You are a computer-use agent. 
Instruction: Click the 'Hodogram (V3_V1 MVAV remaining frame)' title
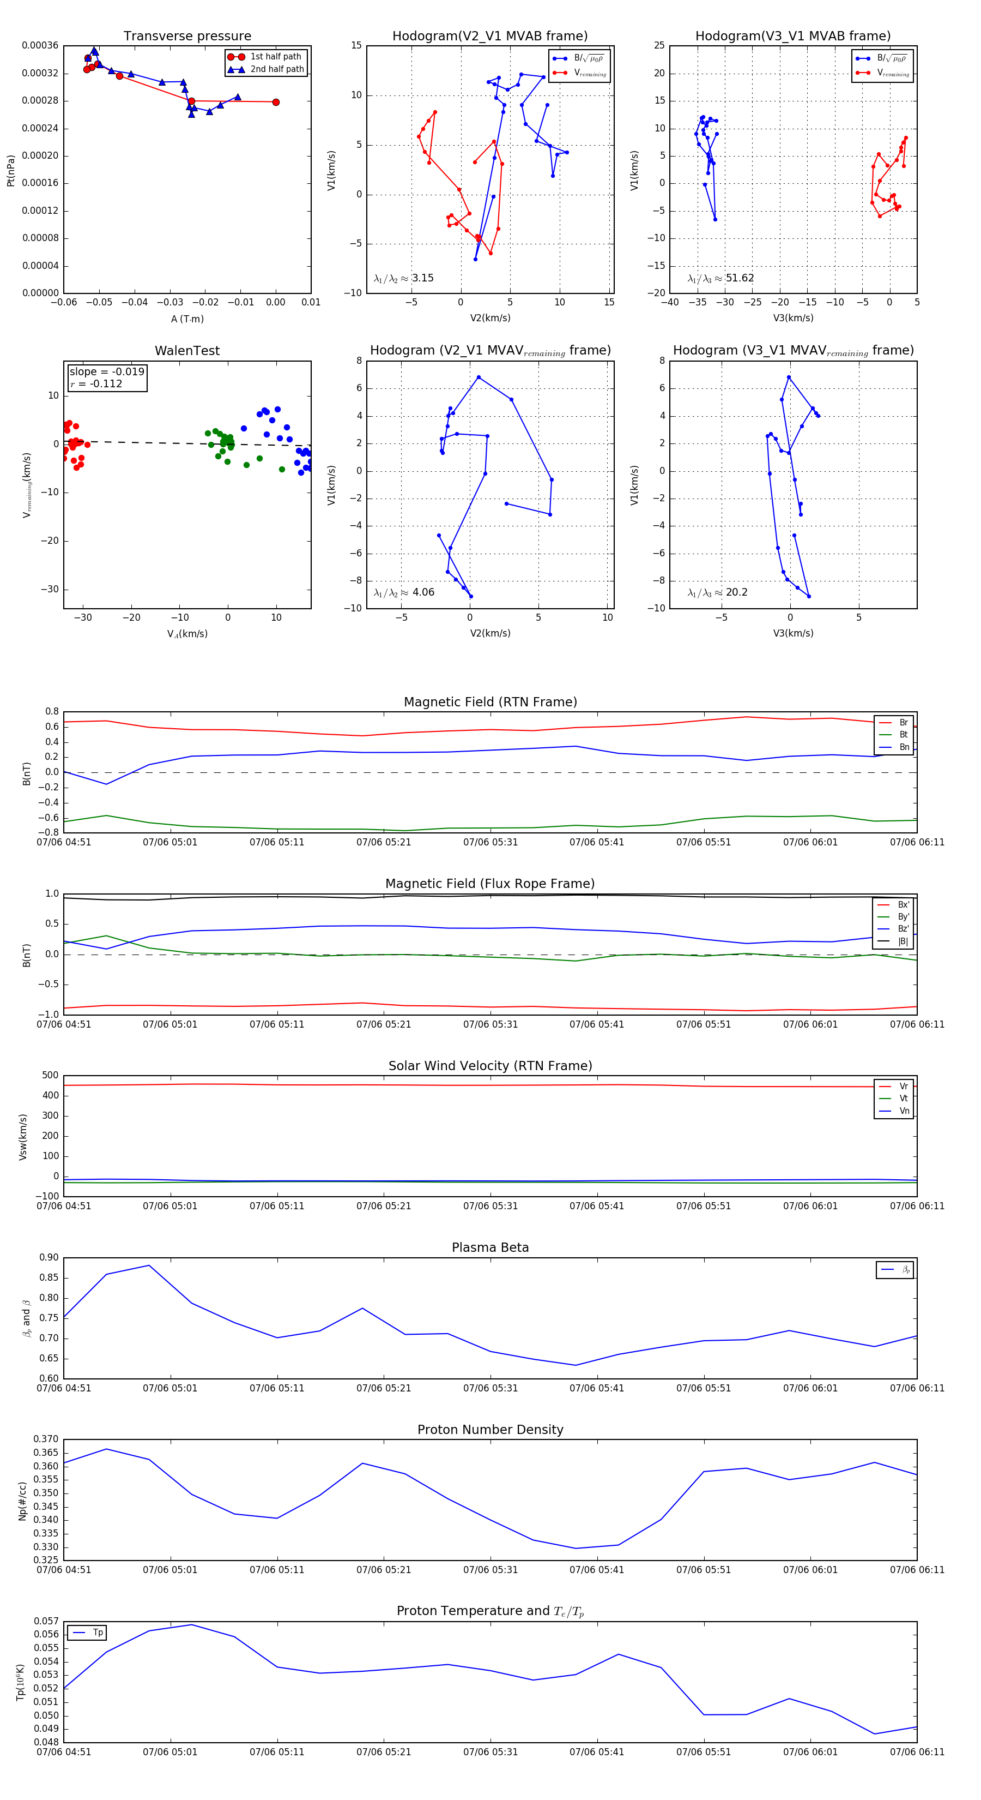pyautogui.click(x=793, y=351)
